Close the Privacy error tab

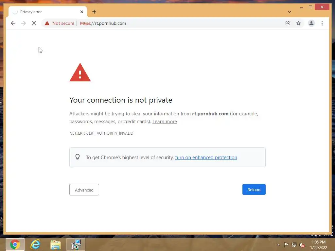(81, 12)
